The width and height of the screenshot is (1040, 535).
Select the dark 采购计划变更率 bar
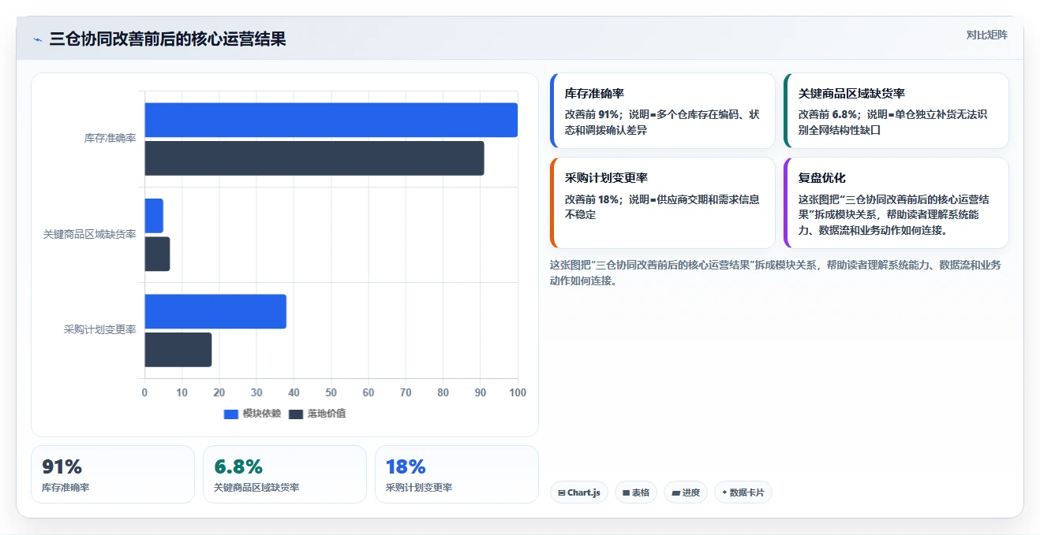coord(178,350)
